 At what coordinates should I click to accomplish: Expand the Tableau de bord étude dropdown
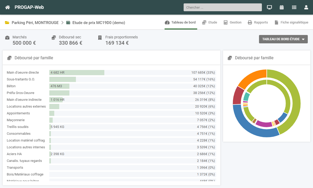click(x=283, y=39)
